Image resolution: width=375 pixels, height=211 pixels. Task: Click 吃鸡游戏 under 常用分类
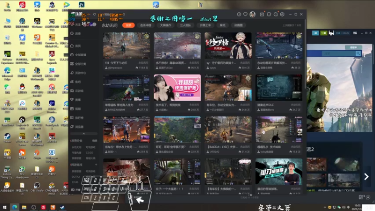coord(90,147)
